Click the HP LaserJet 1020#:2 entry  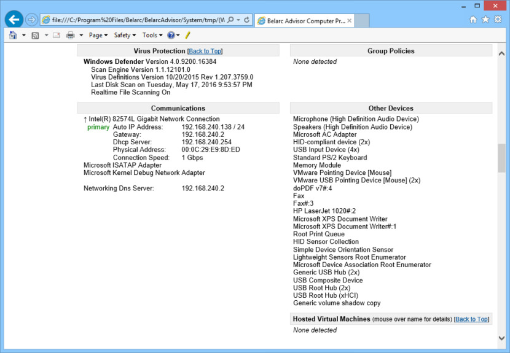click(x=324, y=211)
